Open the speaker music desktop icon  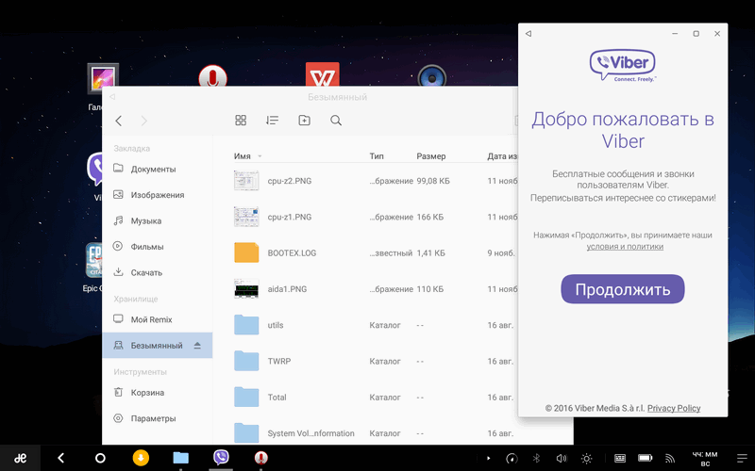click(x=432, y=75)
